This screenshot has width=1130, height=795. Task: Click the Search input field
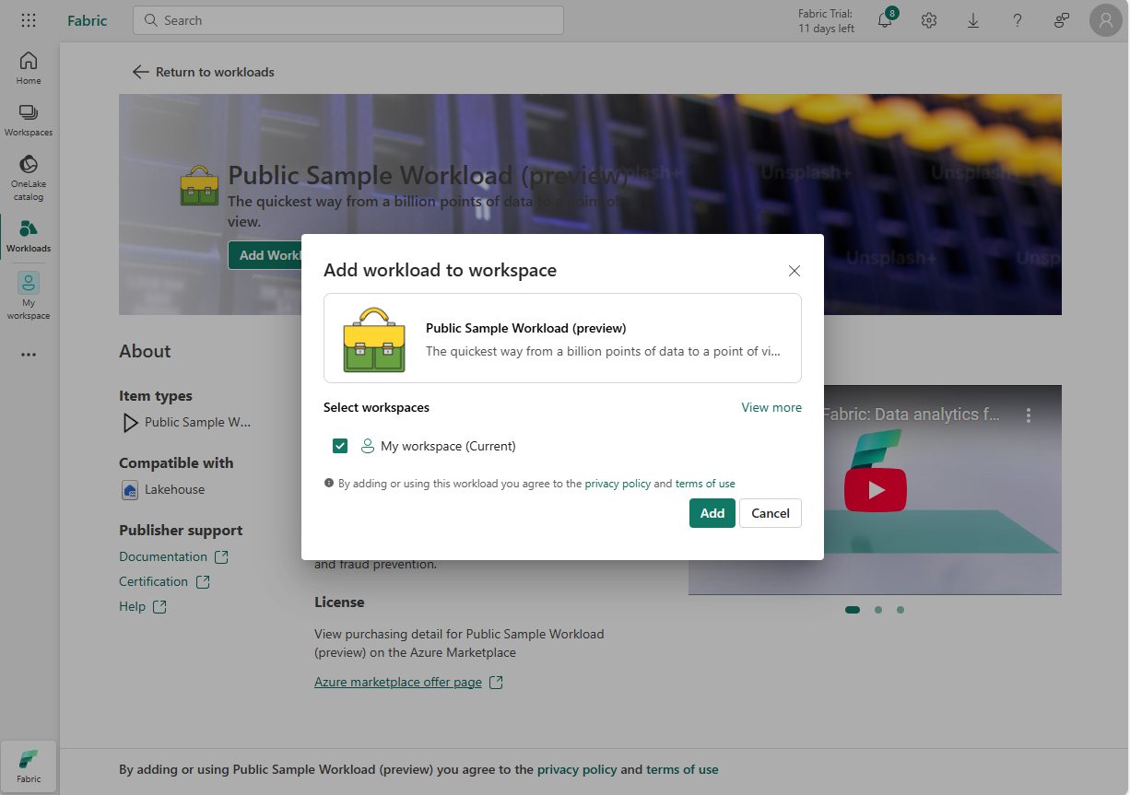pyautogui.click(x=347, y=19)
